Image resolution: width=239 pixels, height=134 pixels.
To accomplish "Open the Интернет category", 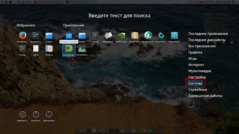I will coord(196,65).
